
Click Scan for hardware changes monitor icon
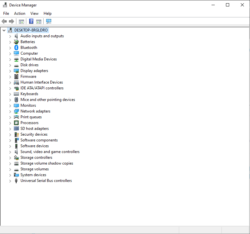click(x=48, y=22)
